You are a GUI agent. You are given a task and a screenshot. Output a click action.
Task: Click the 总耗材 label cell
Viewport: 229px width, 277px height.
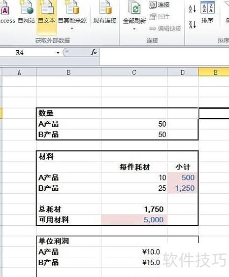[68, 209]
